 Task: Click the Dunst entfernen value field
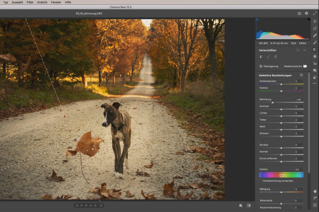click(x=298, y=158)
